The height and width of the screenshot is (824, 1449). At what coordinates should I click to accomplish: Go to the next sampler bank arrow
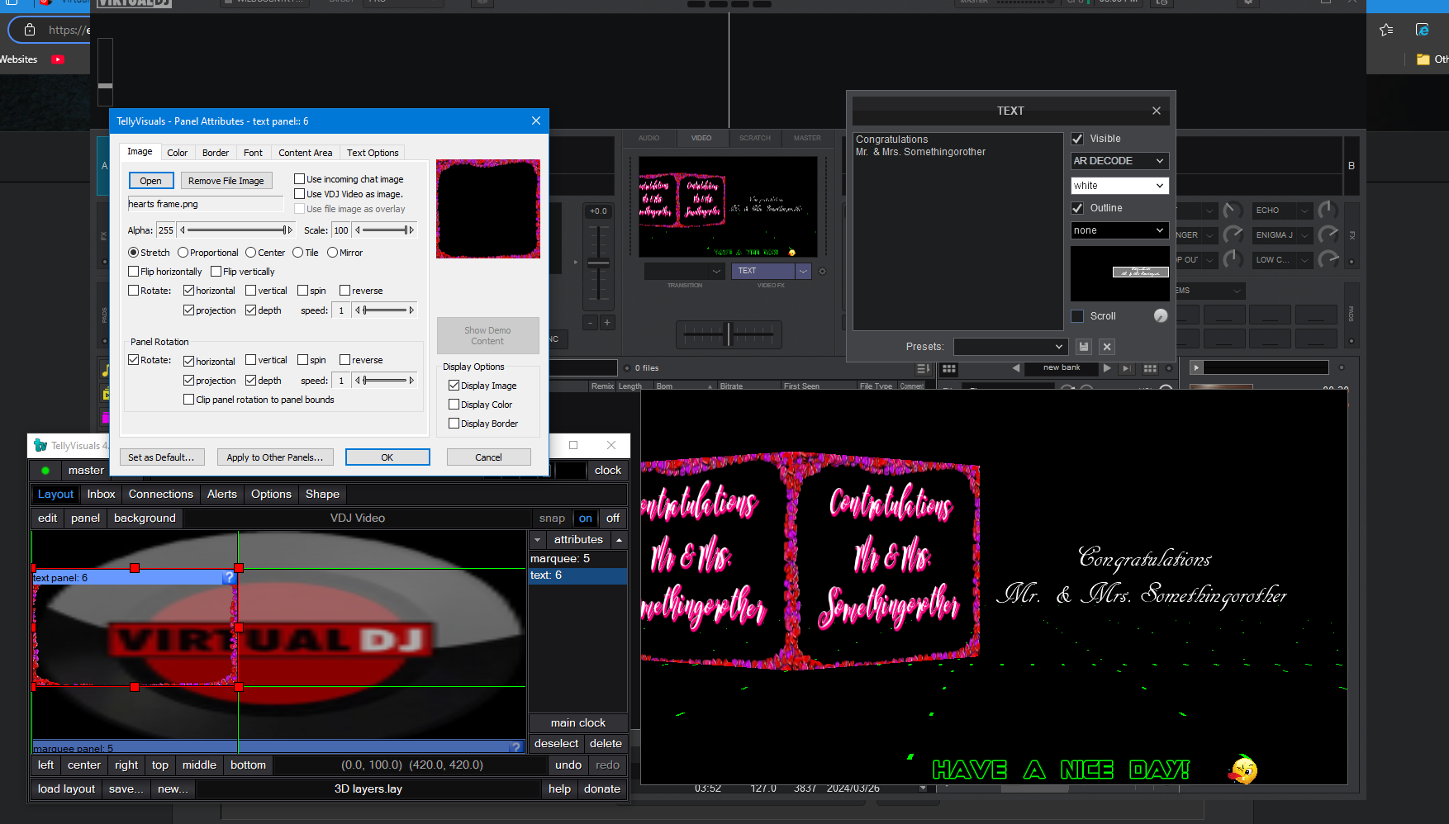[x=1107, y=368]
